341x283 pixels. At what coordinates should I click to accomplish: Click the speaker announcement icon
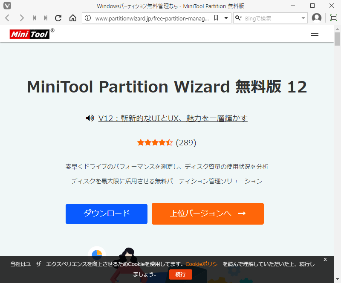click(90, 118)
